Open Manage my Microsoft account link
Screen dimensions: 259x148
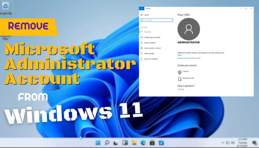pyautogui.click(x=189, y=58)
